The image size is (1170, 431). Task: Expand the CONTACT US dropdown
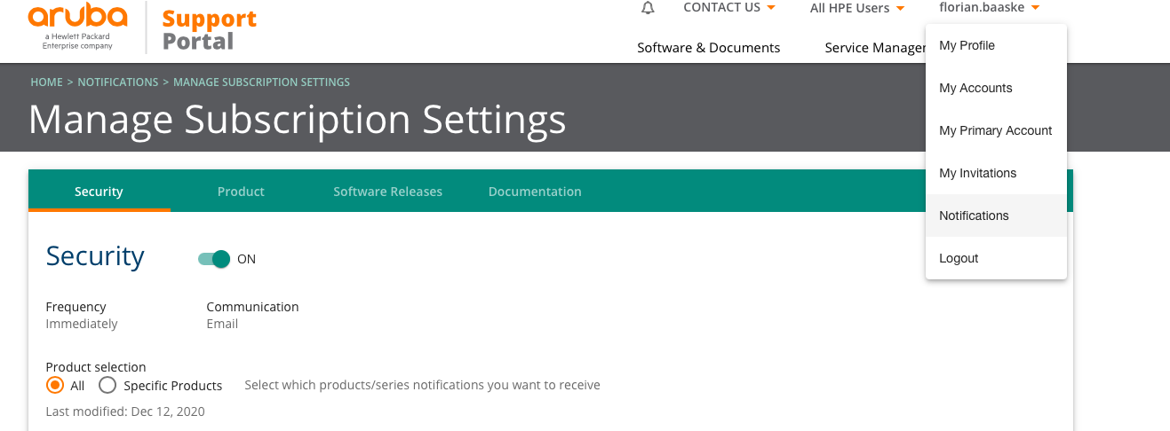coord(729,8)
